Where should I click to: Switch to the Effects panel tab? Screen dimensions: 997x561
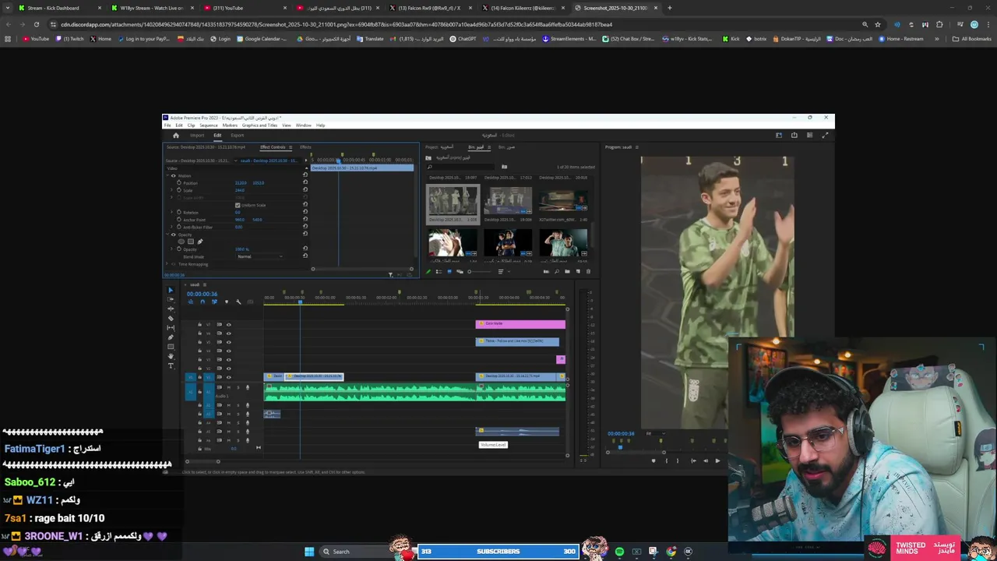click(x=305, y=147)
